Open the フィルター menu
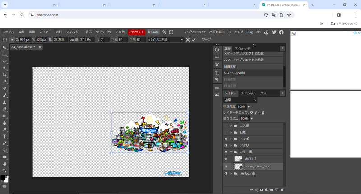This screenshot has width=361, height=194. coord(74,32)
